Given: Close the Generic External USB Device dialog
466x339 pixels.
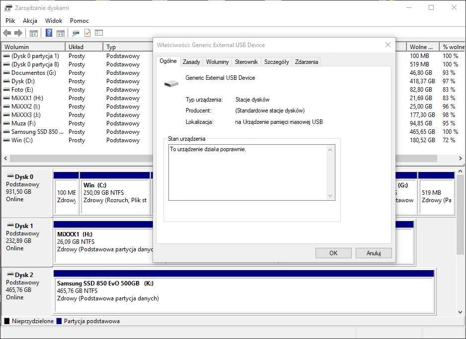Looking at the screenshot, I should 388,45.
